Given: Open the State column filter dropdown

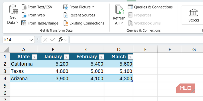Looking at the screenshot, I should 34,57.
